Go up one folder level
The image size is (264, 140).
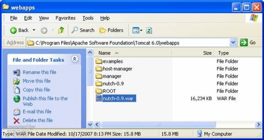coord(61,30)
